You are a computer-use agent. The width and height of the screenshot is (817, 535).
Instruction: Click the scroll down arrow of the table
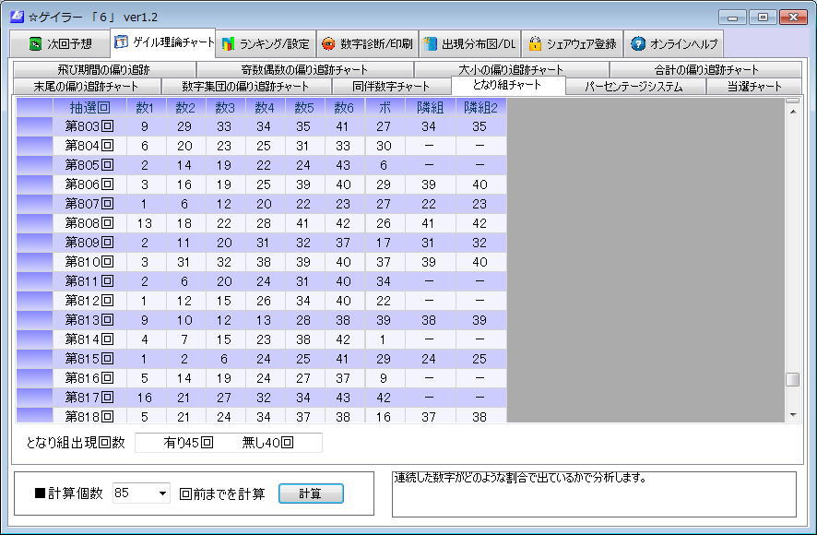(x=793, y=416)
